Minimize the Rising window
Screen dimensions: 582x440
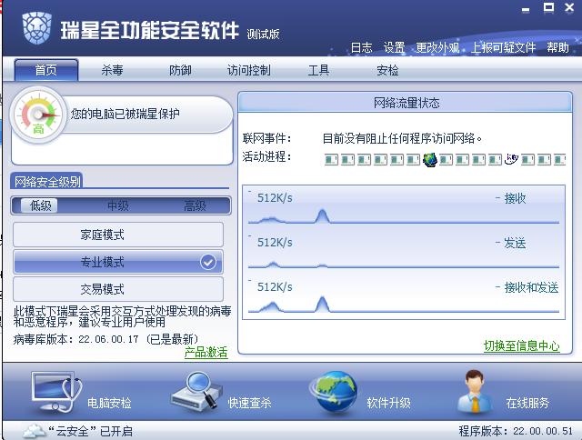526,9
